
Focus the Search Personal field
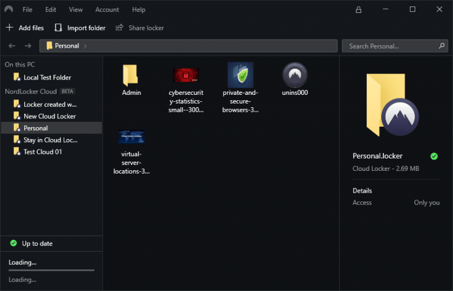(395, 46)
